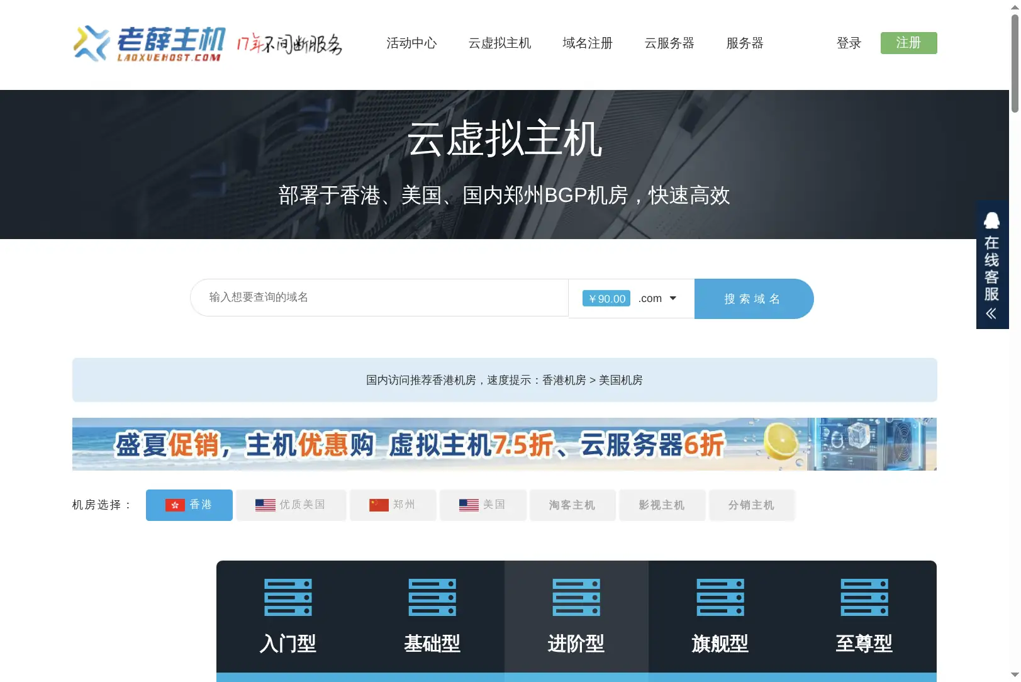1021x682 pixels.
Task: Select the 至尊型 server plan icon
Action: 864,598
